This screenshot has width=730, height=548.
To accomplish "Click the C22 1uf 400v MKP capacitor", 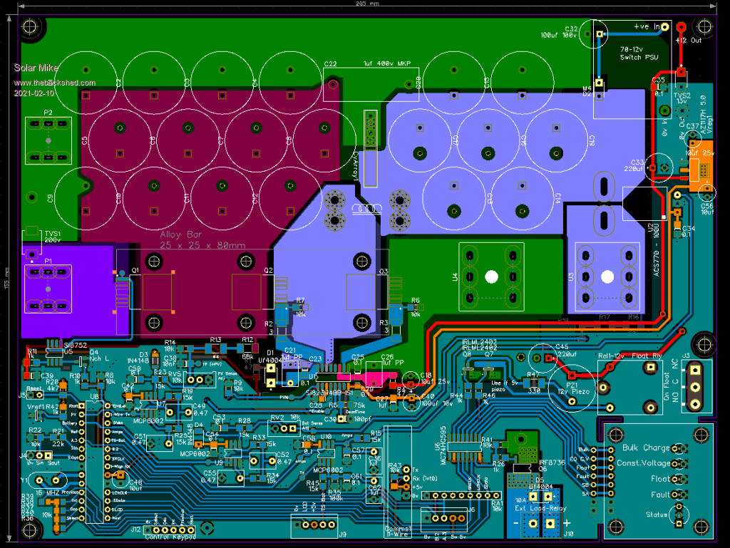I will pyautogui.click(x=371, y=86).
